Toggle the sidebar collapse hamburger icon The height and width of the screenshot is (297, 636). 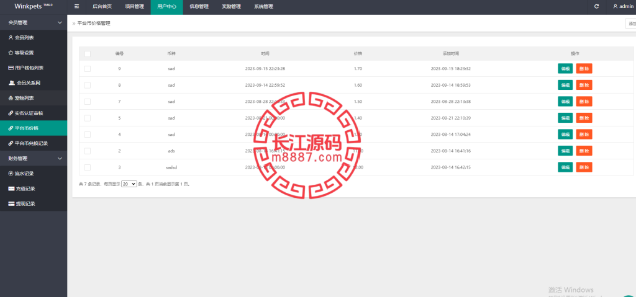click(x=76, y=6)
